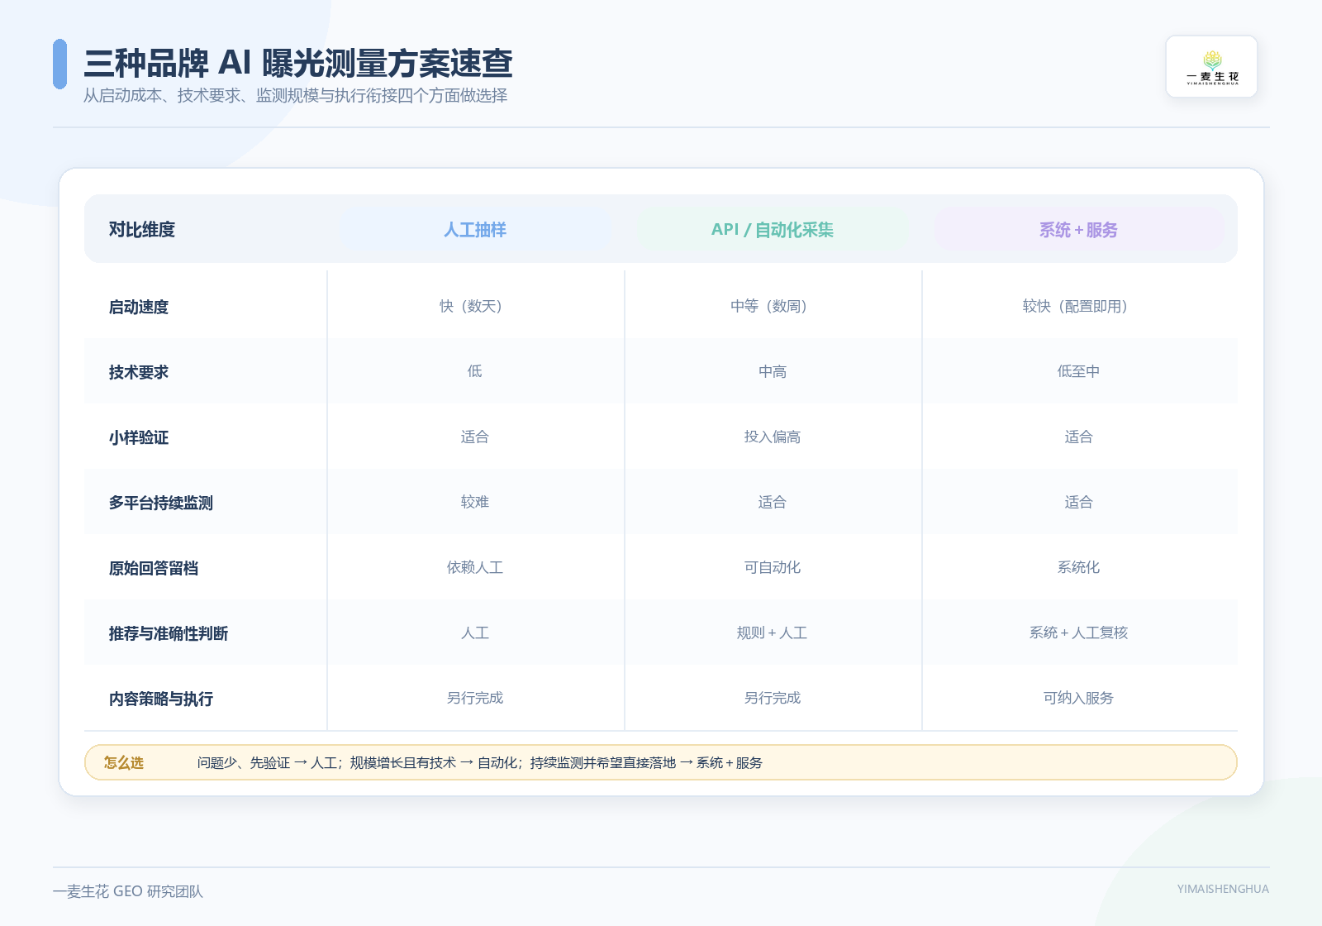Select the cell 较快（配置即用）

(1078, 306)
